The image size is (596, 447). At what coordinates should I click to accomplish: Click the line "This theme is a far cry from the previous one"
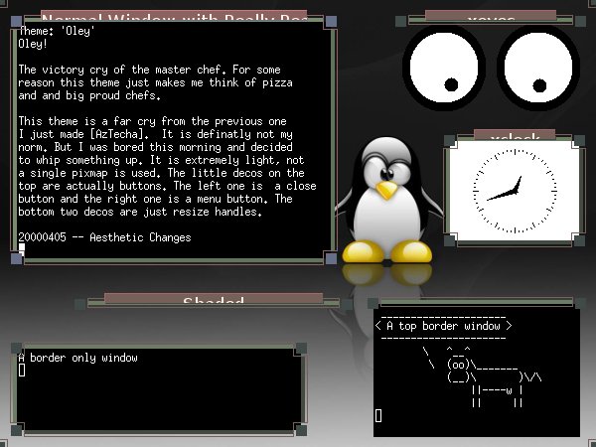[152, 121]
